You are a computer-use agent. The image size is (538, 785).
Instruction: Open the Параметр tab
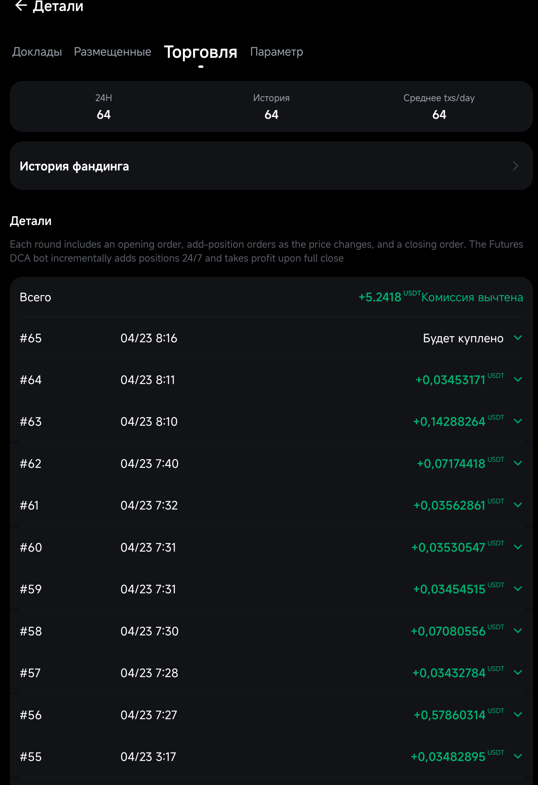(x=277, y=52)
